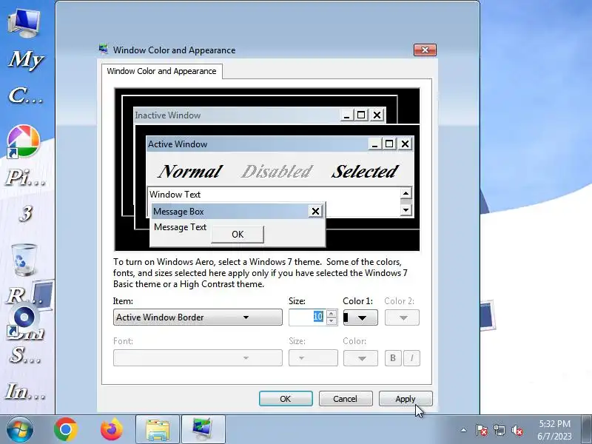Image resolution: width=592 pixels, height=444 pixels.
Task: Click the preview scrollbar down arrow
Action: [406, 210]
